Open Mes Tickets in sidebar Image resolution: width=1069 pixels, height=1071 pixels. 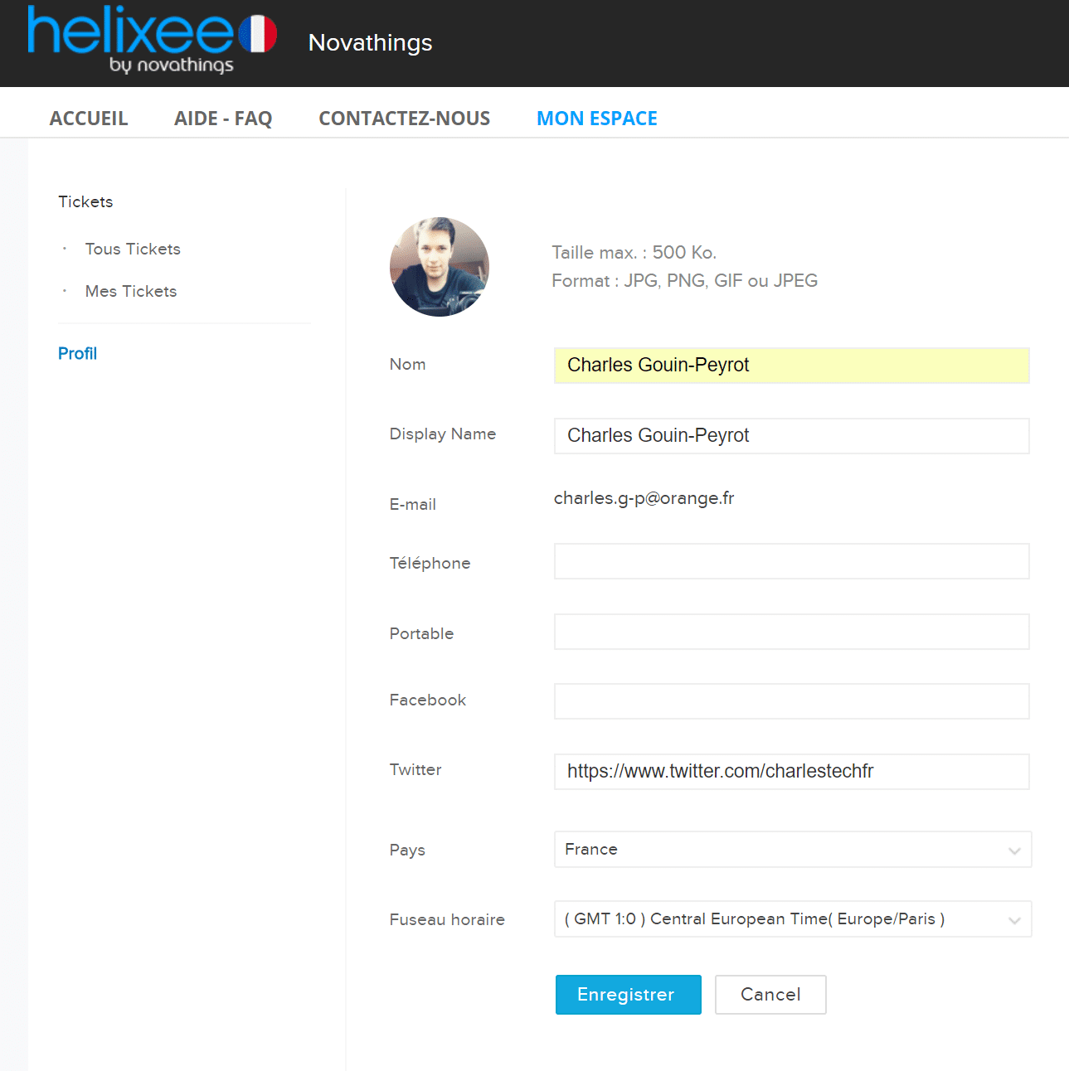[131, 291]
